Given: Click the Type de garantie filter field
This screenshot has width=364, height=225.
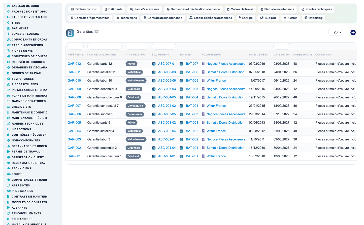Looking at the screenshot, I should click(x=137, y=46).
